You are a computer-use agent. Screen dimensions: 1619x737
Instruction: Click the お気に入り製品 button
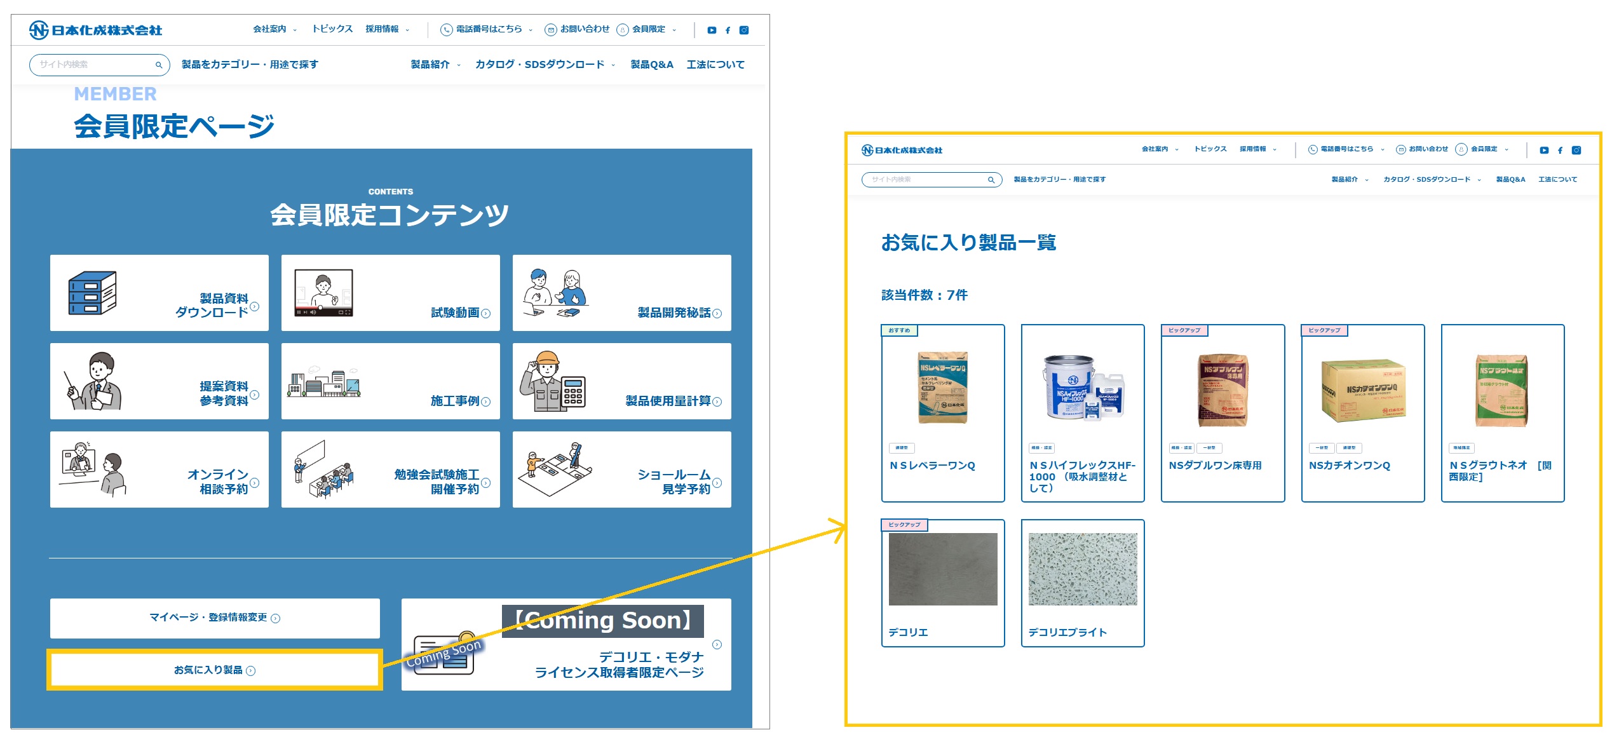click(x=215, y=670)
